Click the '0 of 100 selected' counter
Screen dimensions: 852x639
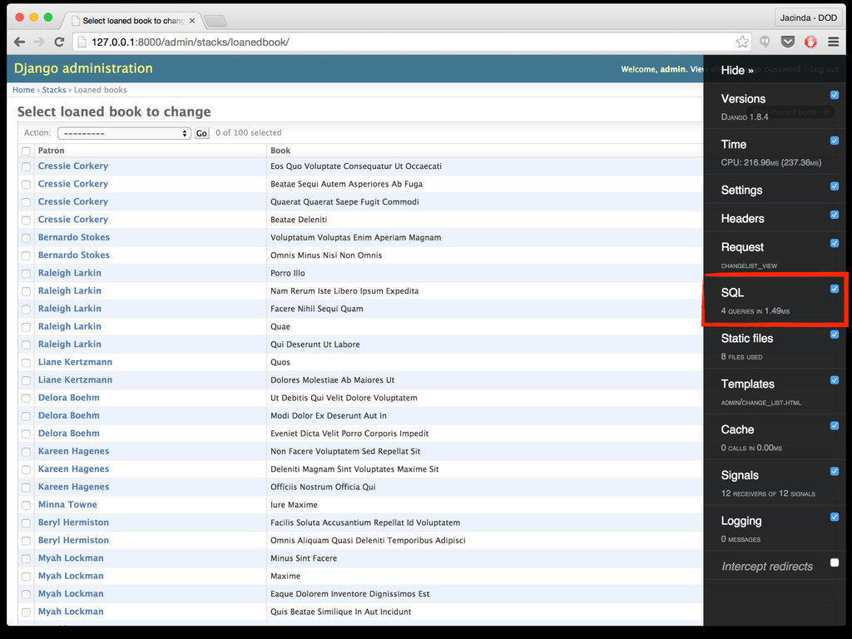coord(248,132)
